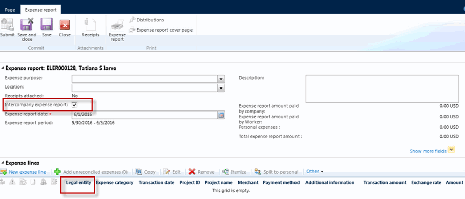This screenshot has height=199, width=465.
Task: Click the Transaction amount column header
Action: click(x=385, y=183)
